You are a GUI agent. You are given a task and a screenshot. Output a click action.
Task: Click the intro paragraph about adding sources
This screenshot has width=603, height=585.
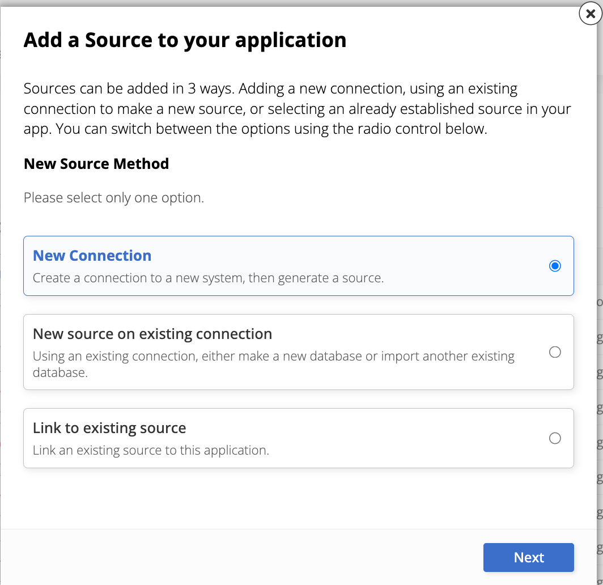(295, 108)
